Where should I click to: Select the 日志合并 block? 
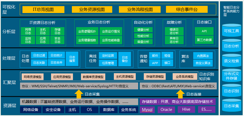56,63
